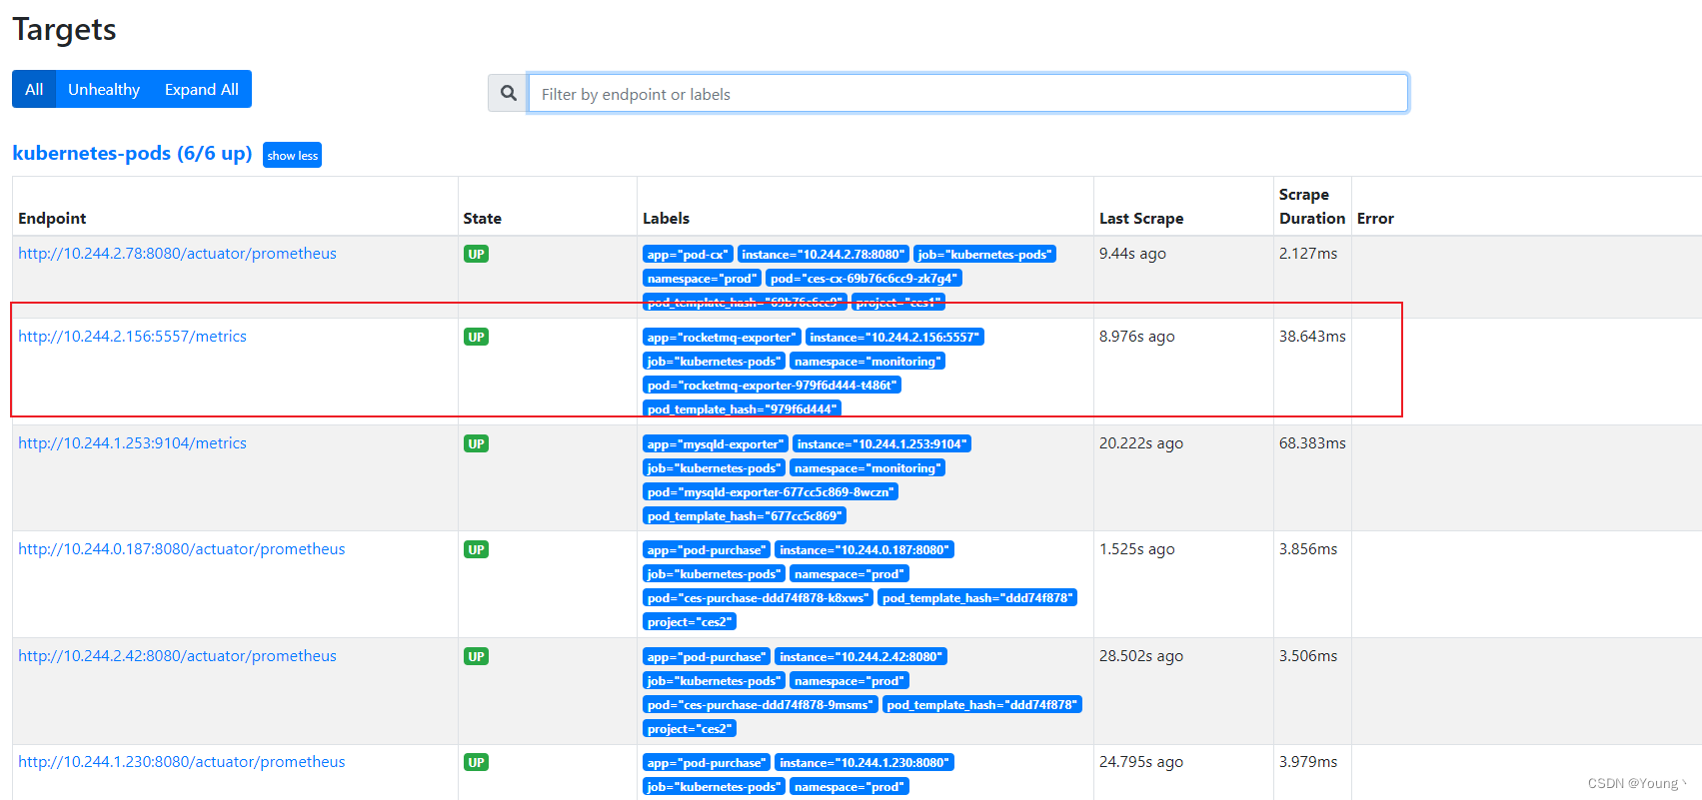
Task: Click the instance="10.244.2.42:8080" label
Action: (861, 657)
